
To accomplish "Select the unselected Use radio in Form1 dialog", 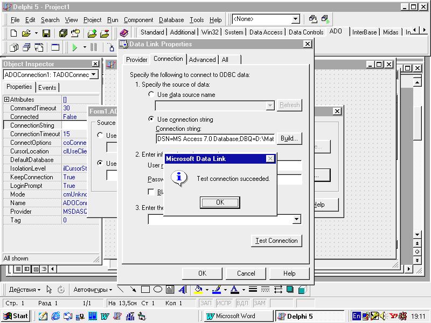I will (100, 135).
